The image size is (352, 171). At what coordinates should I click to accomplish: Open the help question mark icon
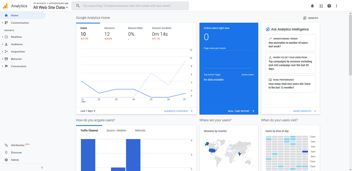point(329,6)
